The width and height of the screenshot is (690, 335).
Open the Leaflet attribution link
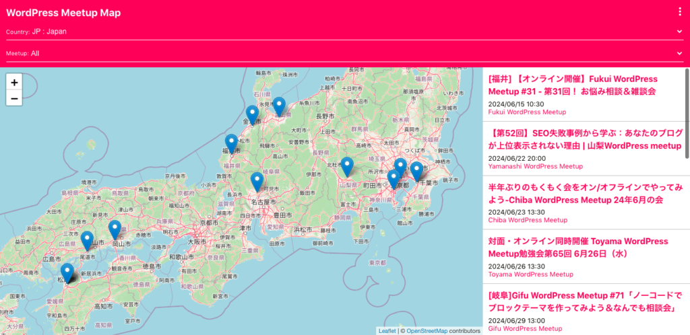[387, 330]
